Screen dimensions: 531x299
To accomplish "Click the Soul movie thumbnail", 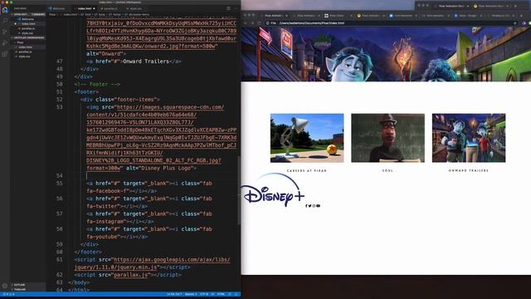I will (x=387, y=138).
